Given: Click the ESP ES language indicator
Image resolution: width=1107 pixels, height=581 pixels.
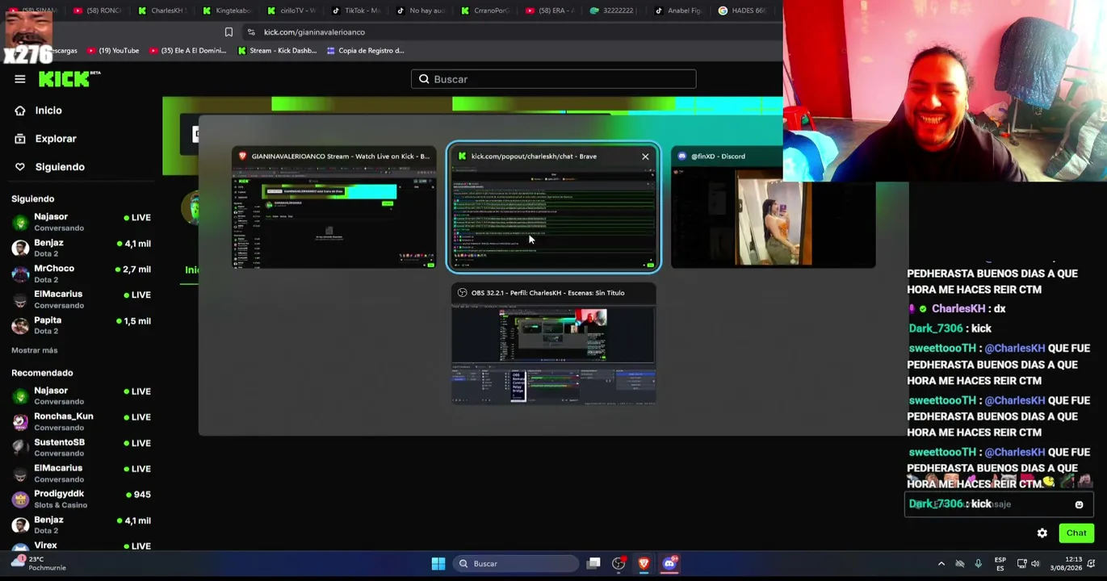Looking at the screenshot, I should pyautogui.click(x=1000, y=564).
